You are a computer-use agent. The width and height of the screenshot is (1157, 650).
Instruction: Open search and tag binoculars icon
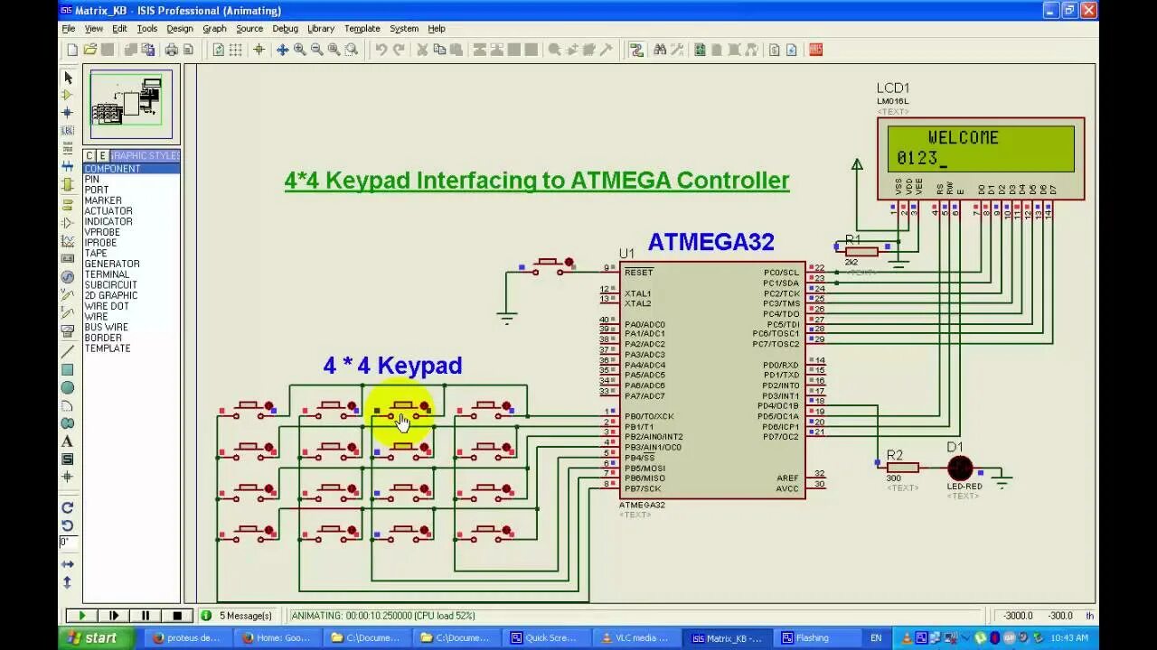(660, 50)
